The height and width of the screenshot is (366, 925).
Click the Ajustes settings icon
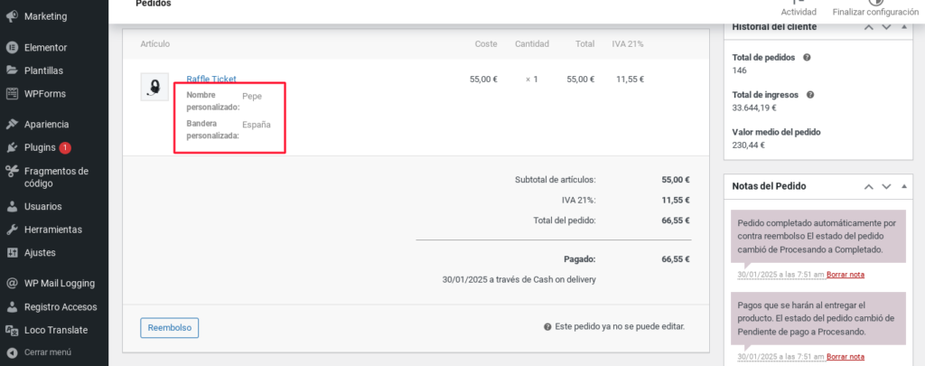[x=12, y=253]
